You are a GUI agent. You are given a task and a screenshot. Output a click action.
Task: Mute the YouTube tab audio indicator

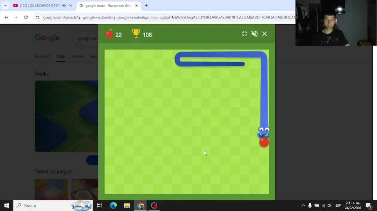click(x=64, y=6)
